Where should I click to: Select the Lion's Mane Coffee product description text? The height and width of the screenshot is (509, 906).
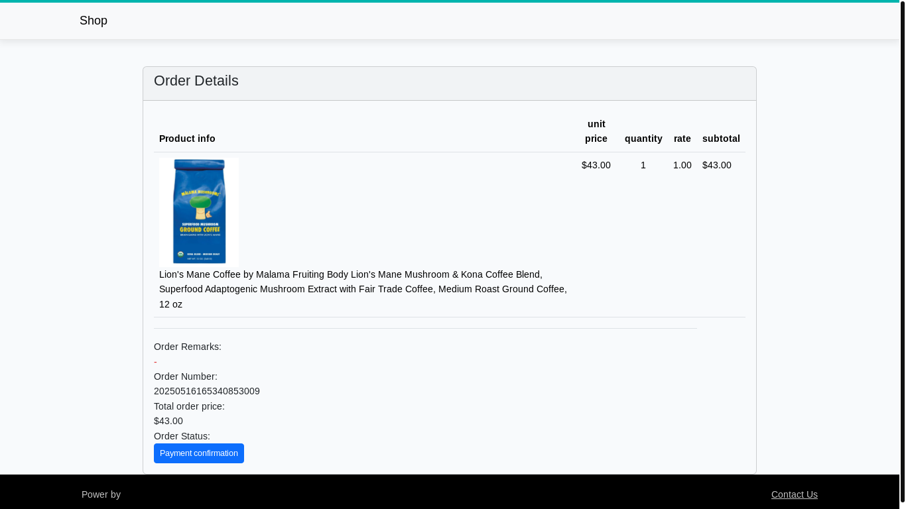coord(363,290)
